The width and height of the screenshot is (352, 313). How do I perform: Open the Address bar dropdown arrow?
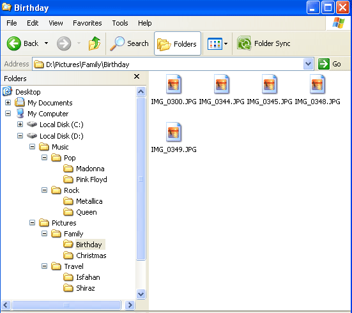pos(308,65)
